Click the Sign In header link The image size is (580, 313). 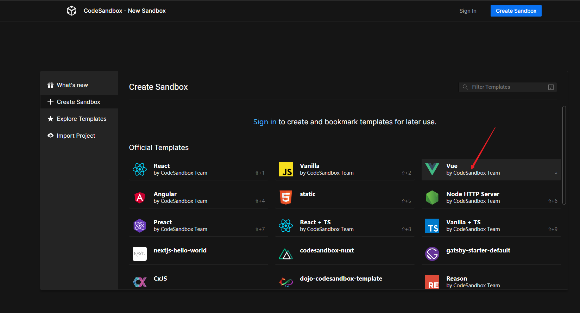(x=468, y=11)
